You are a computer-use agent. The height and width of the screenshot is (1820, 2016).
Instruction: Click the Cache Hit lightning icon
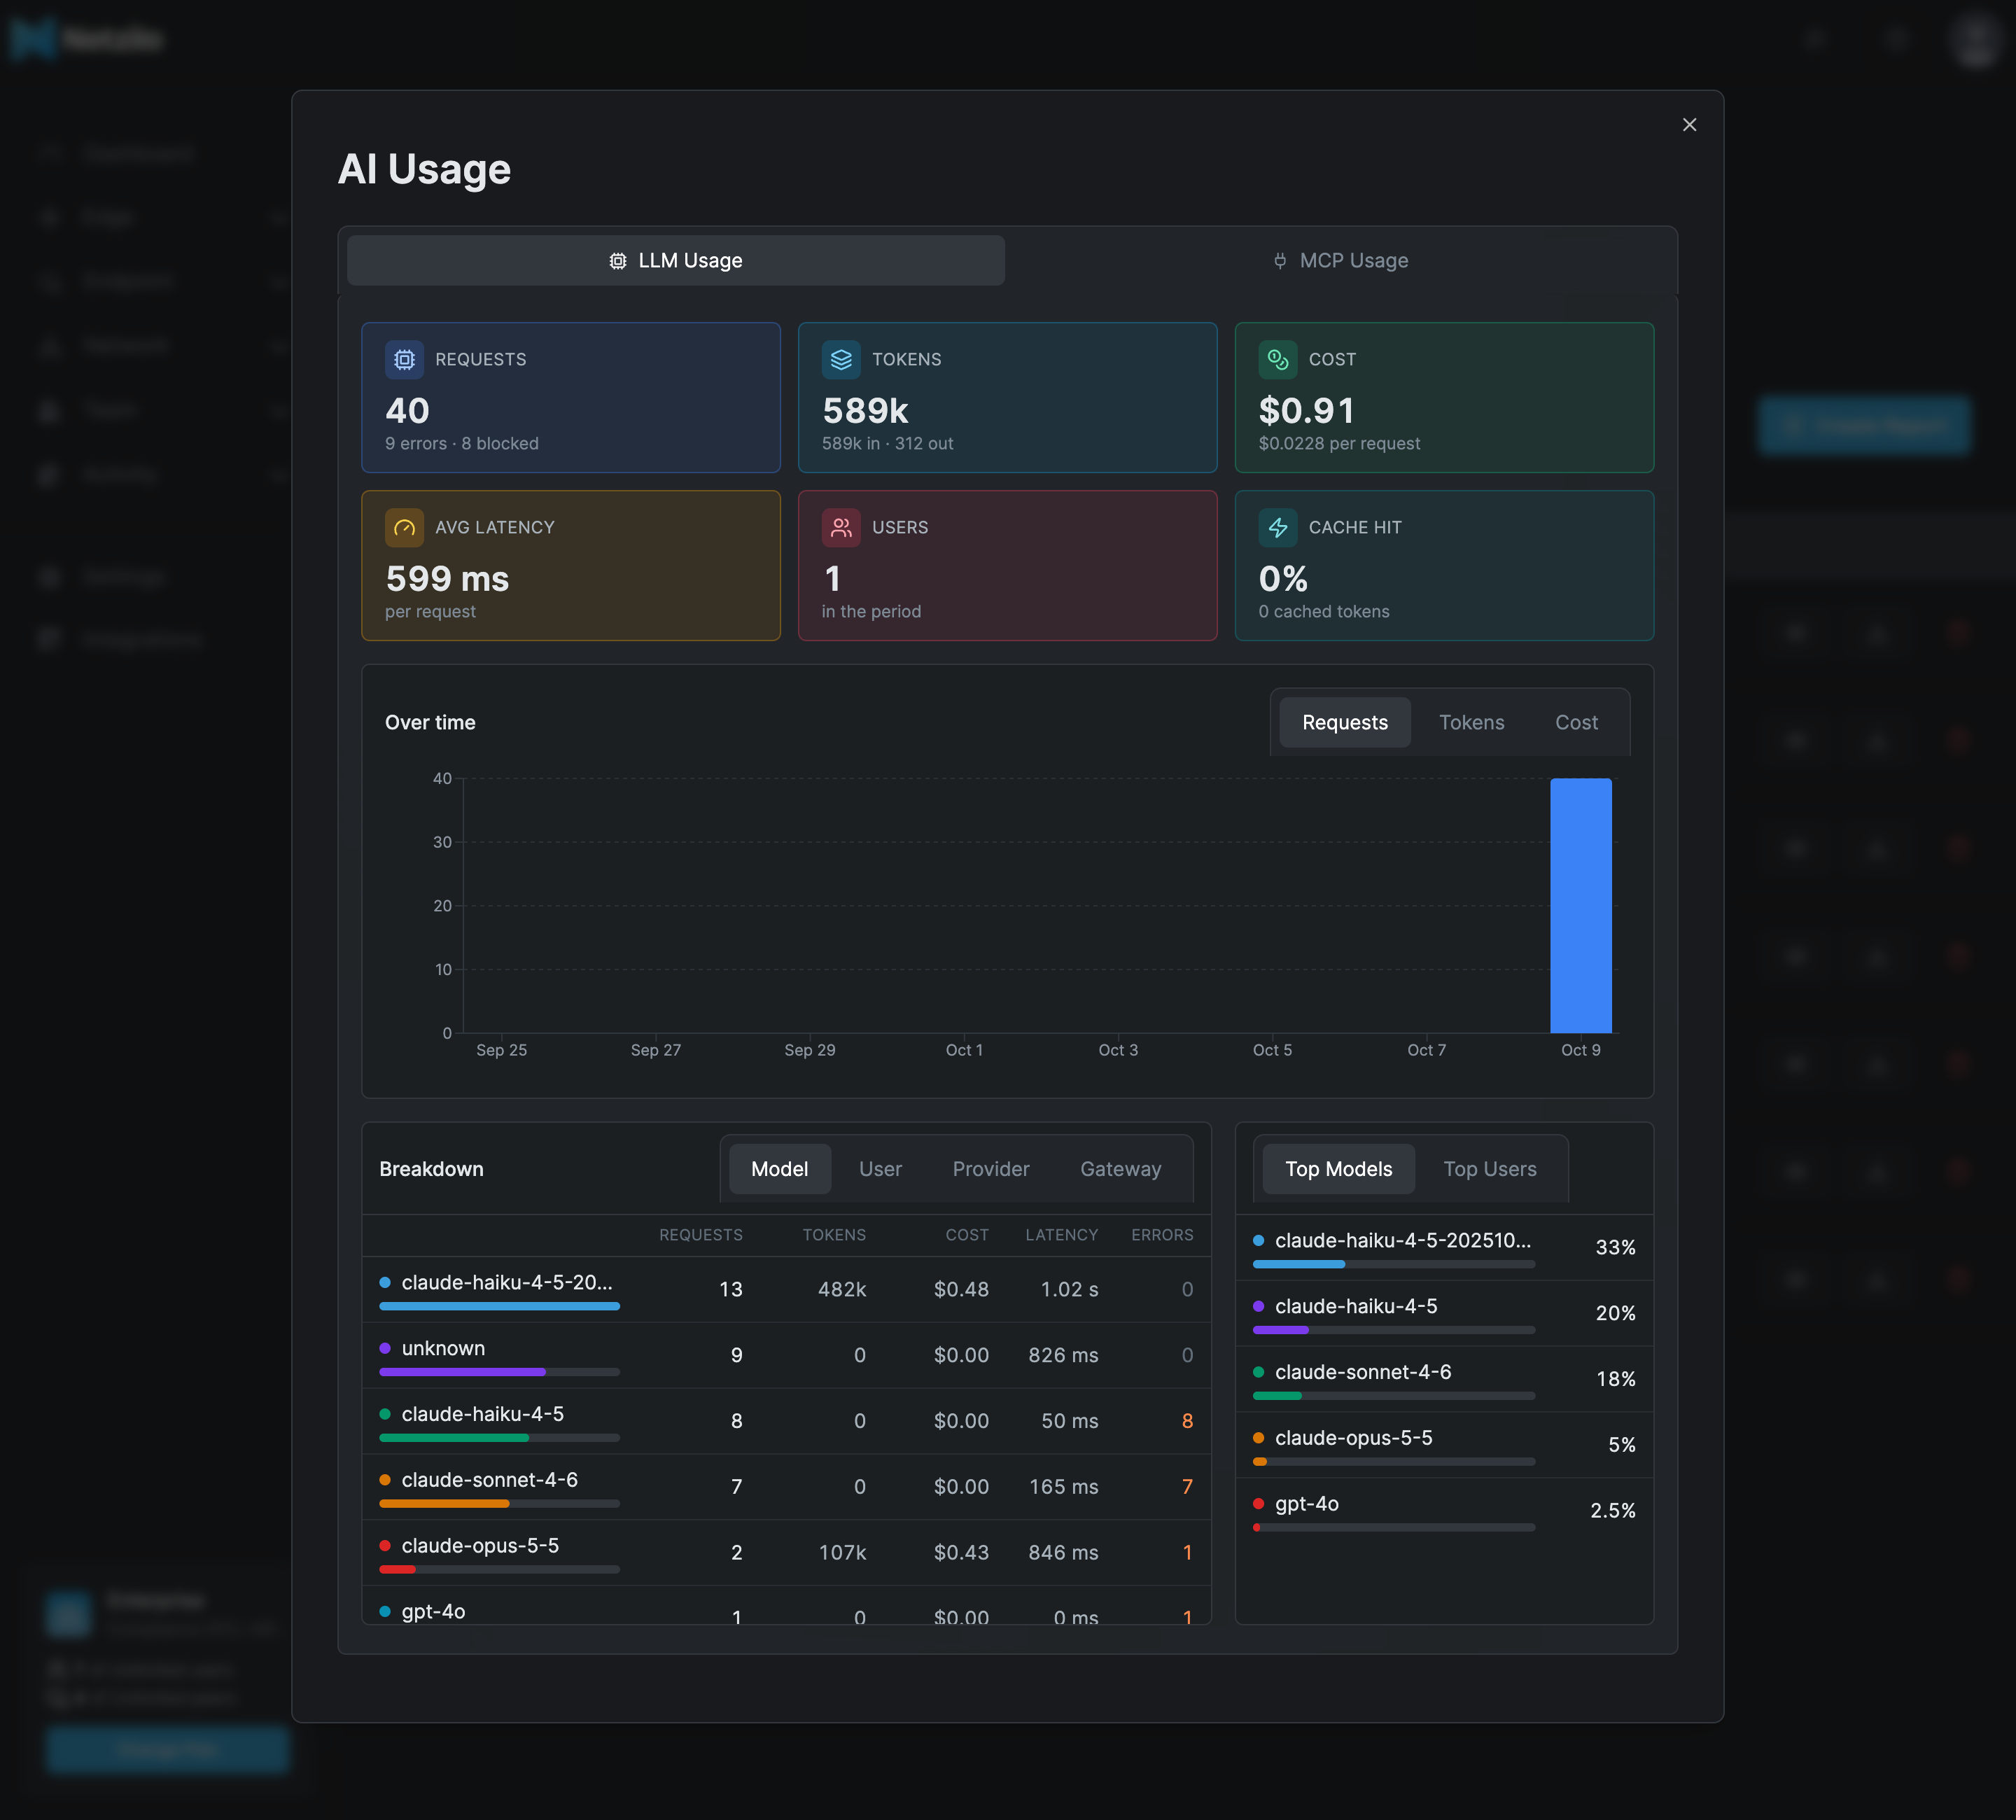pos(1278,528)
